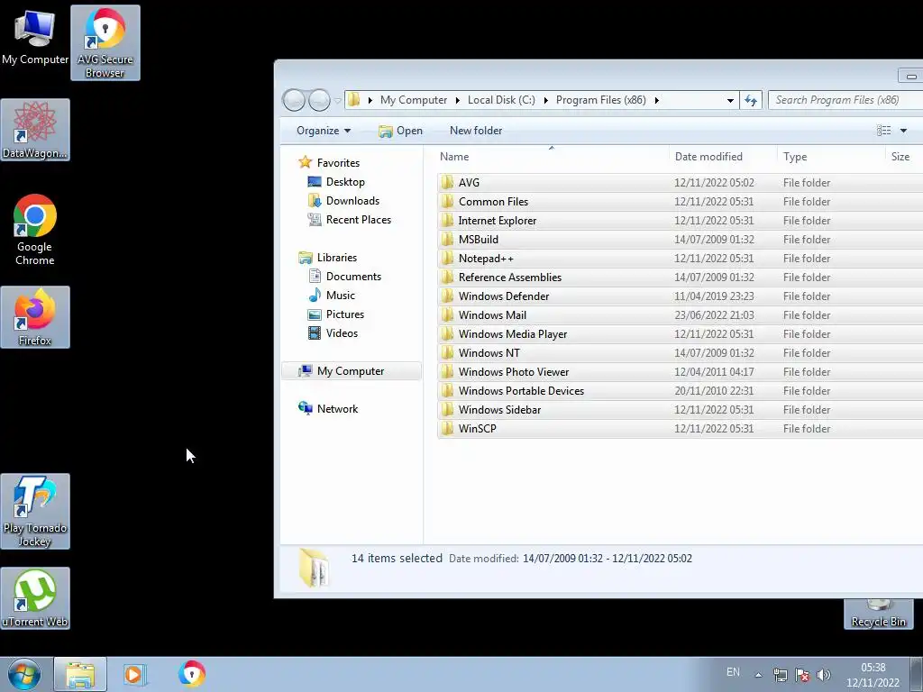Image resolution: width=923 pixels, height=692 pixels.
Task: Open the address bar history dropdown
Action: 730,101
